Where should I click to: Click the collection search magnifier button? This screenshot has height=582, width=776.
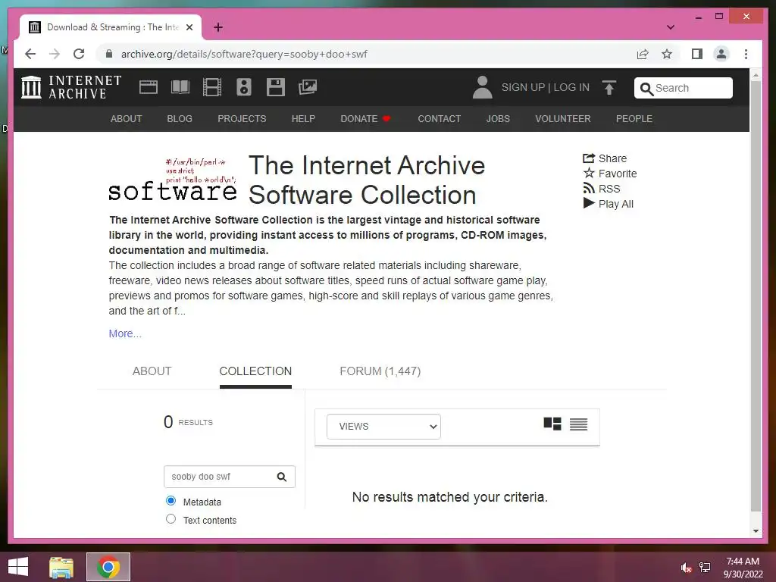click(282, 477)
